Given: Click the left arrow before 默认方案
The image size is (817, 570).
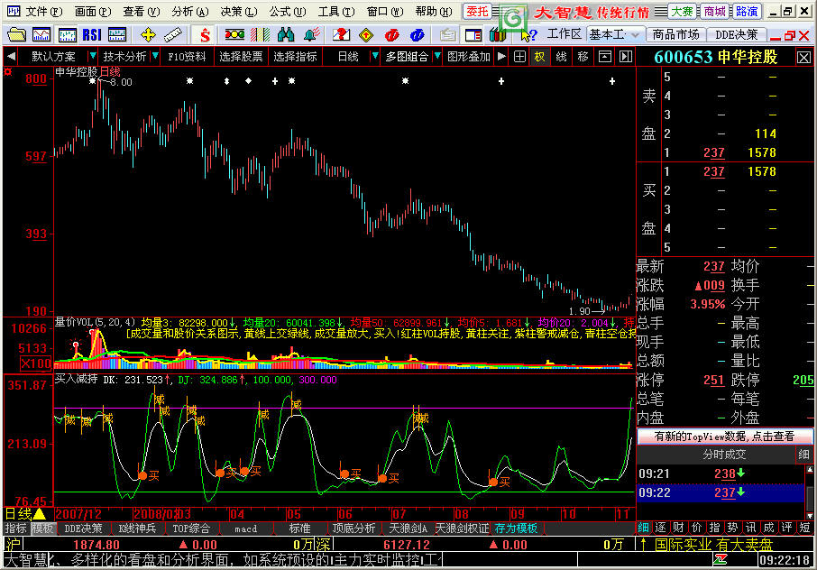Looking at the screenshot, I should (11, 56).
